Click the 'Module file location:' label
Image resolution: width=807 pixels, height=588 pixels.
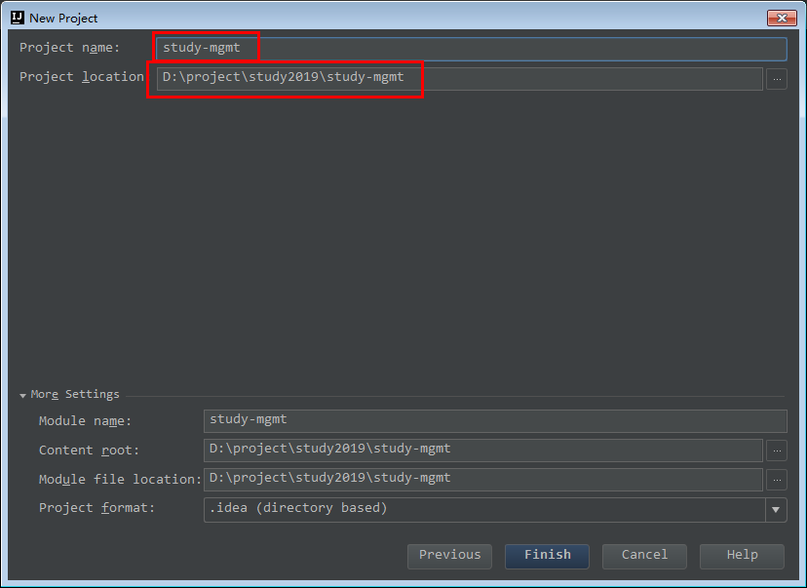[x=120, y=480]
